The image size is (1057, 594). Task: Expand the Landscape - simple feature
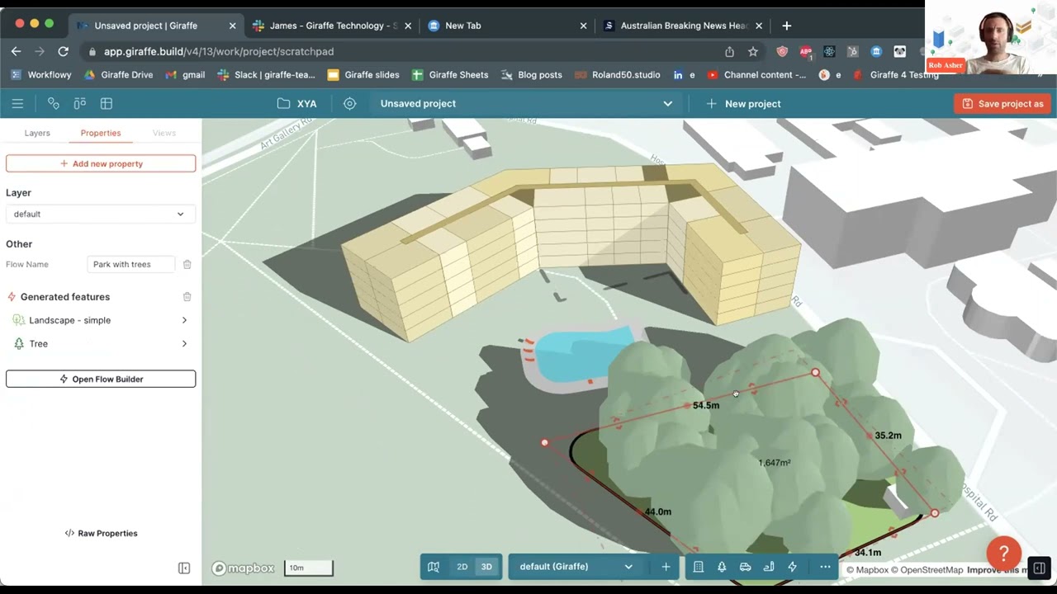tap(101, 320)
